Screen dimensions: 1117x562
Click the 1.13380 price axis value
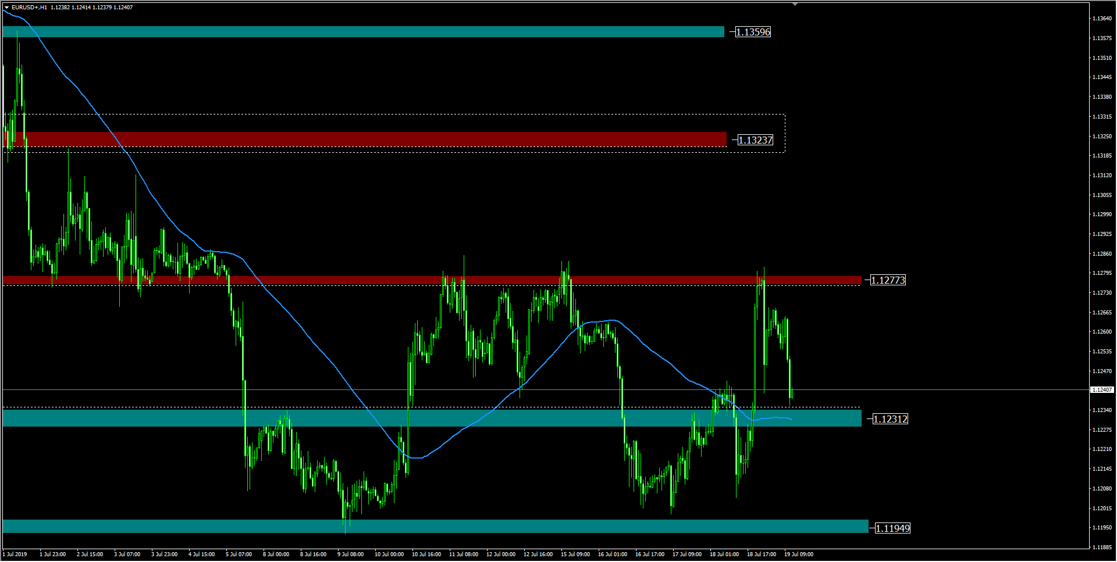(x=1102, y=97)
